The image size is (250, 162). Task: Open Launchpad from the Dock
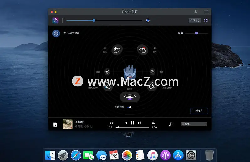click(x=63, y=155)
